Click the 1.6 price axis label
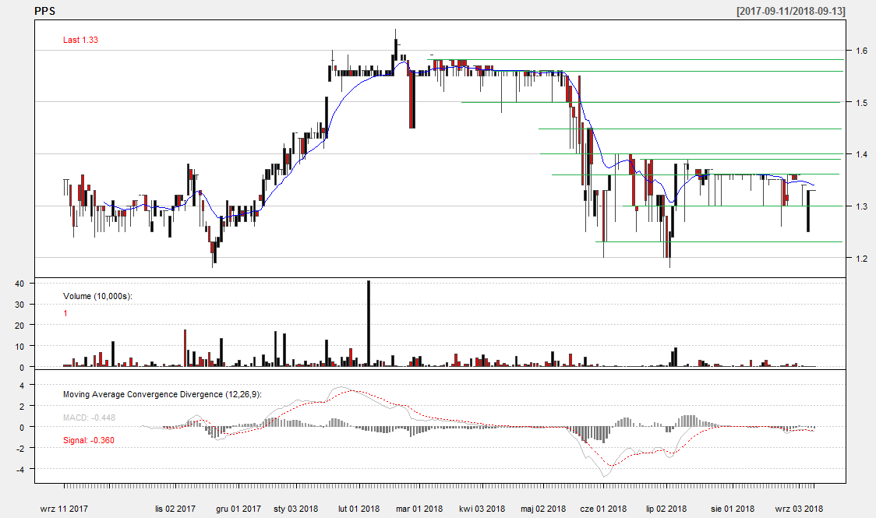Image resolution: width=876 pixels, height=518 pixels. click(x=861, y=51)
